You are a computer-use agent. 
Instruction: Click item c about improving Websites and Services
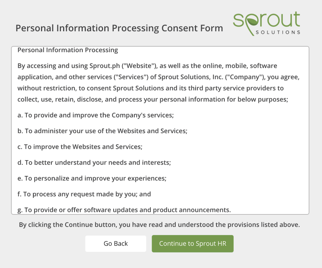tap(80, 147)
